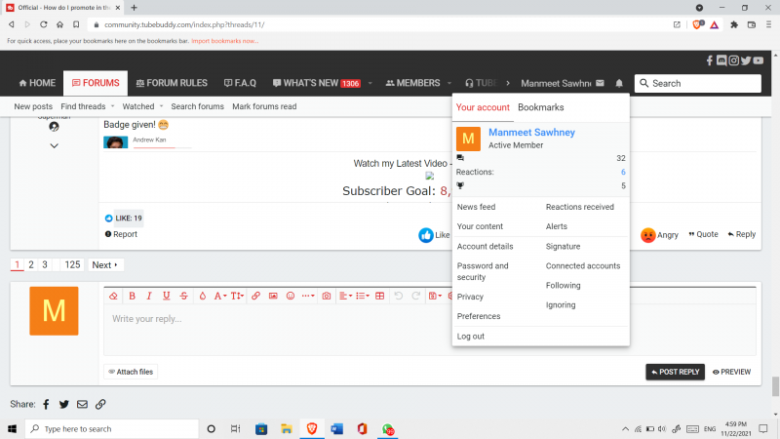This screenshot has width=780, height=439.
Task: Click the insert link icon in editor
Action: click(255, 296)
